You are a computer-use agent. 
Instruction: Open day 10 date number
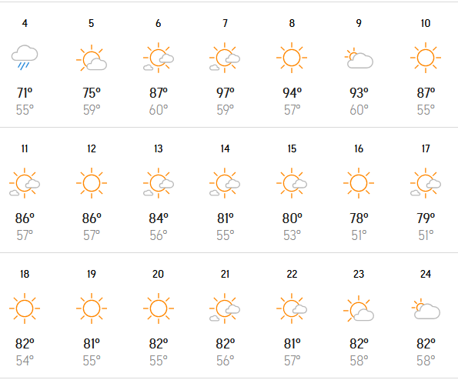(426, 23)
